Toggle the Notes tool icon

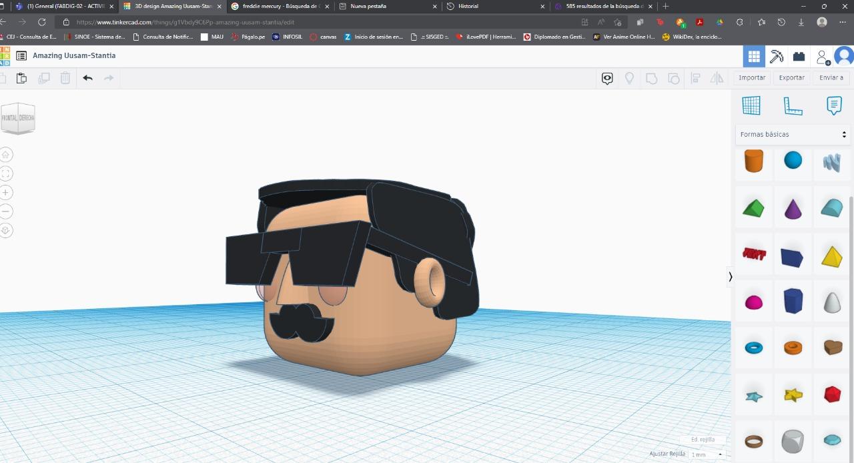click(x=833, y=105)
